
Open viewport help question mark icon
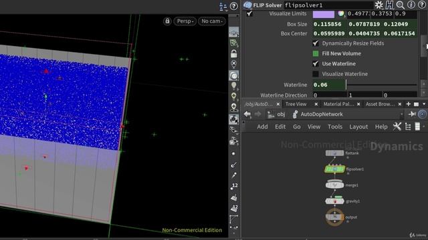233,6
